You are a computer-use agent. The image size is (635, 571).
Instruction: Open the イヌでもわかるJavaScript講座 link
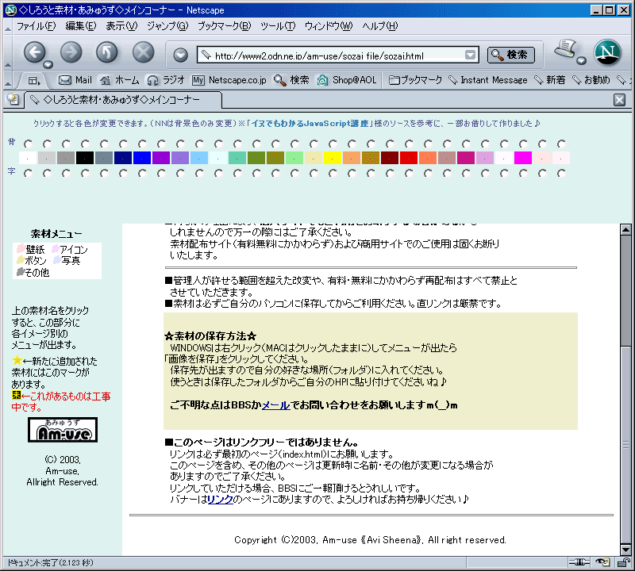coord(310,124)
